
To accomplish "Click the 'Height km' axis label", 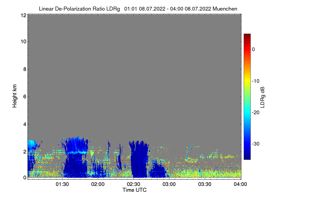I will (x=15, y=96).
